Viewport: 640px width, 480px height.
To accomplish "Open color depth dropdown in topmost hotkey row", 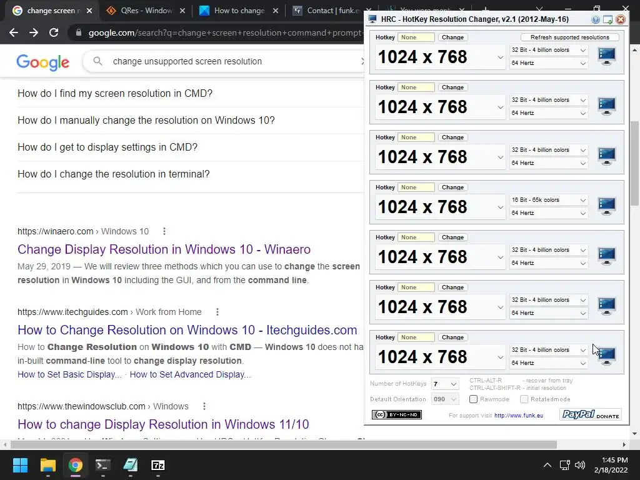I will pyautogui.click(x=549, y=50).
